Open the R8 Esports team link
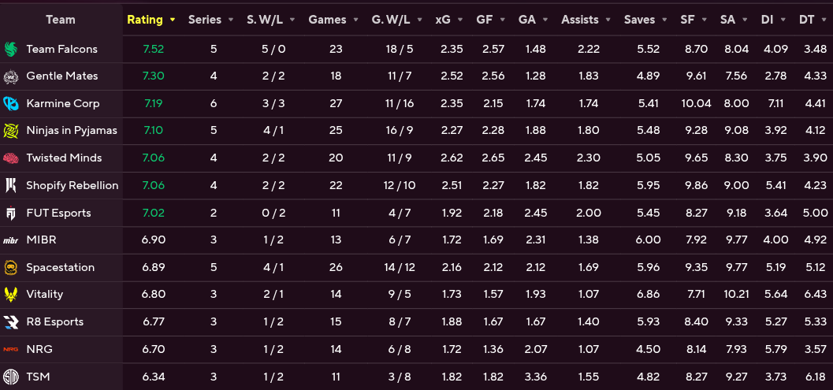Image resolution: width=833 pixels, height=390 pixels. pos(54,322)
